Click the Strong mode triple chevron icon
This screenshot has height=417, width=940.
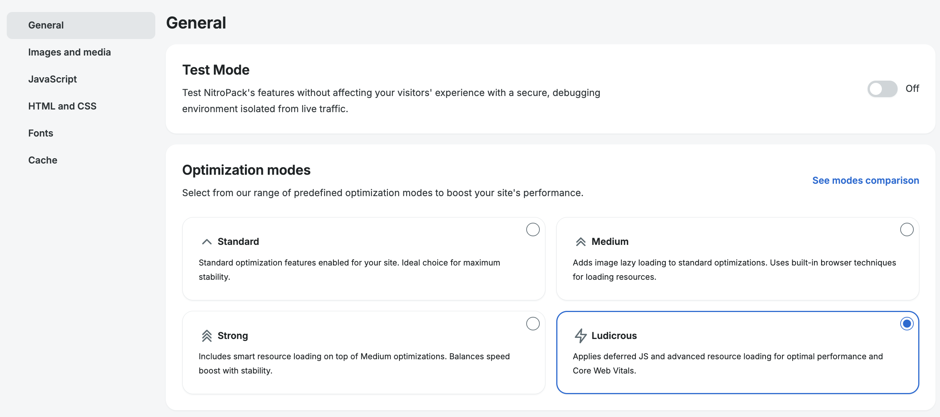pos(207,336)
